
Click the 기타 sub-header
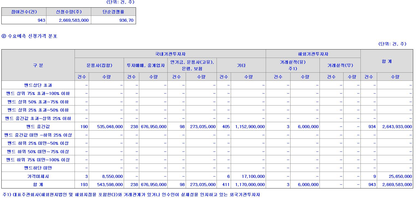[x=241, y=65]
